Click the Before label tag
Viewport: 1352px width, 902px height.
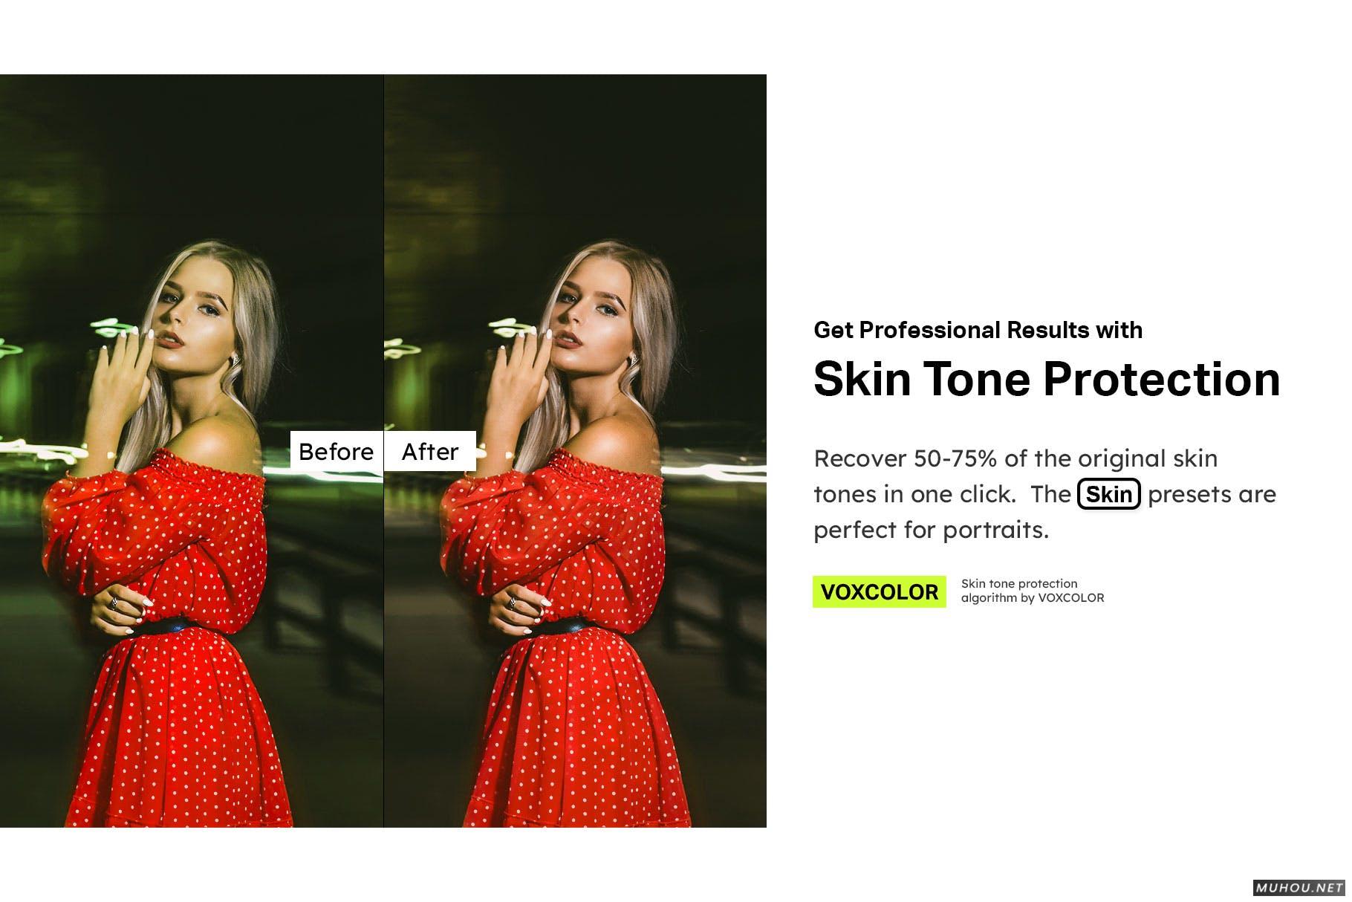click(x=337, y=451)
